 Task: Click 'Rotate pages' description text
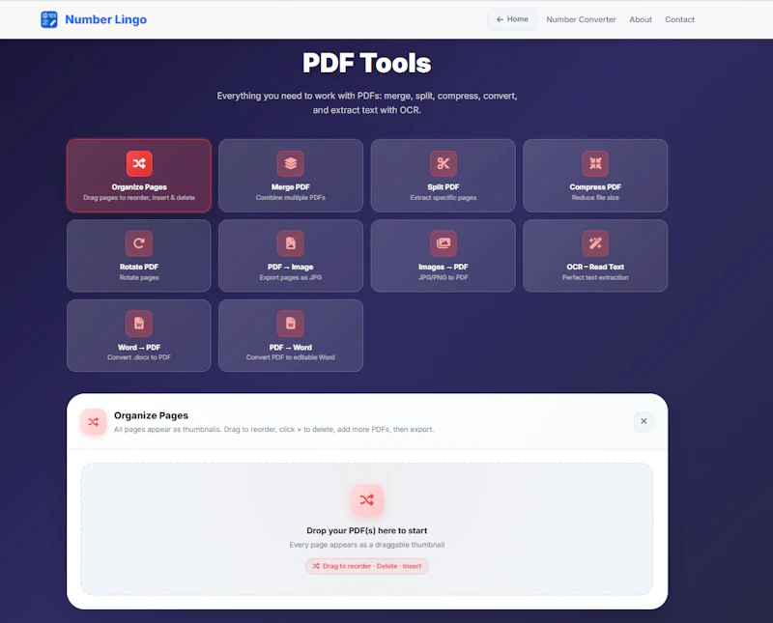[139, 277]
